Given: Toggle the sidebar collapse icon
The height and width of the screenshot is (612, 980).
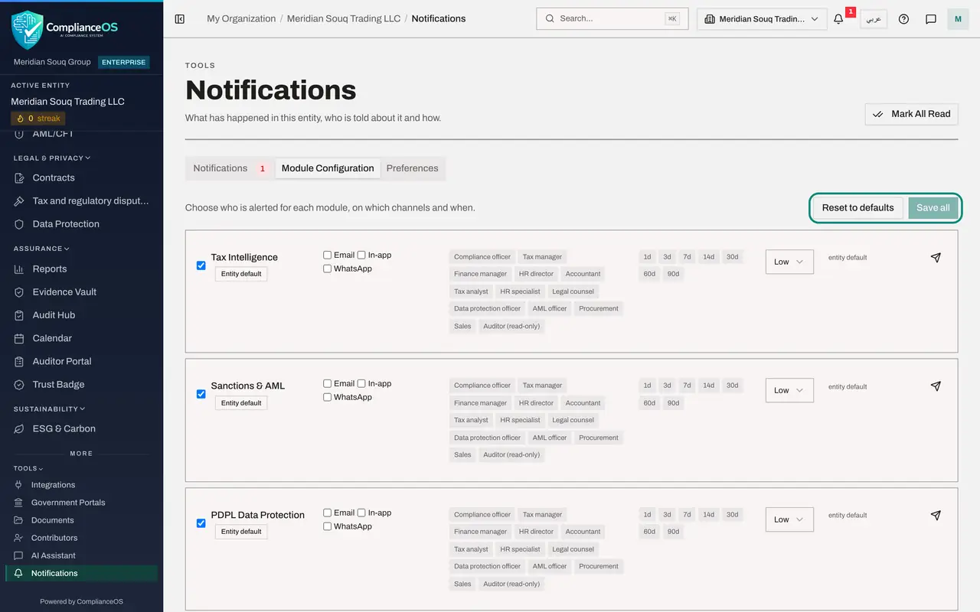Looking at the screenshot, I should [x=180, y=18].
